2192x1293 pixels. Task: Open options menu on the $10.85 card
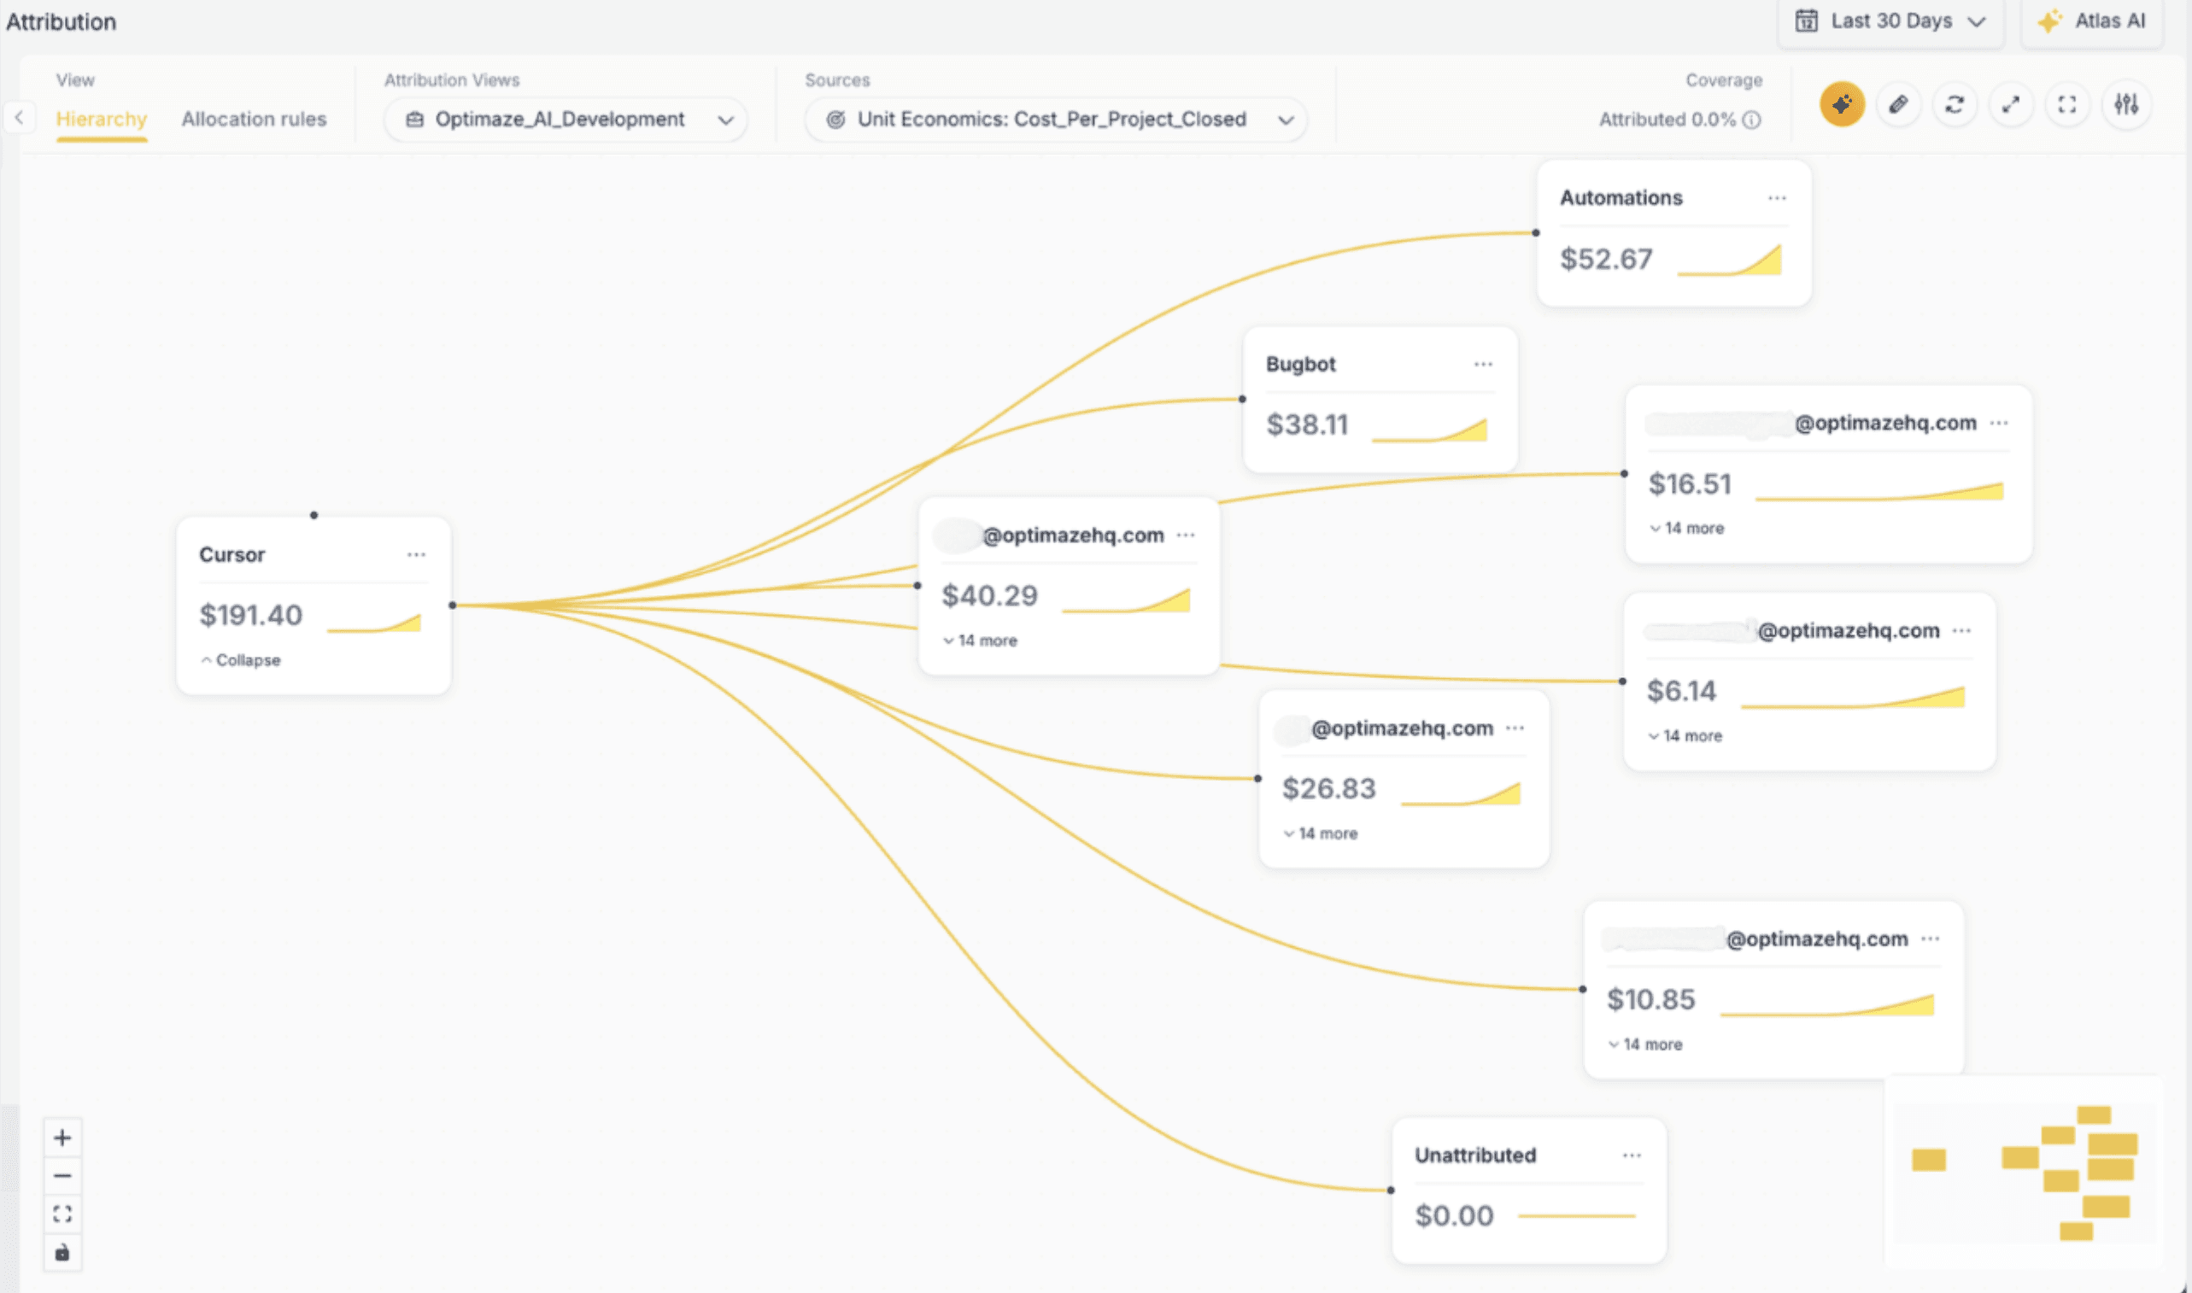tap(1931, 939)
